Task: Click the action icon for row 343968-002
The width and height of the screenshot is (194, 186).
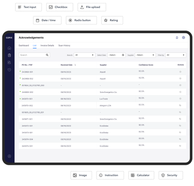Action: tap(180, 78)
